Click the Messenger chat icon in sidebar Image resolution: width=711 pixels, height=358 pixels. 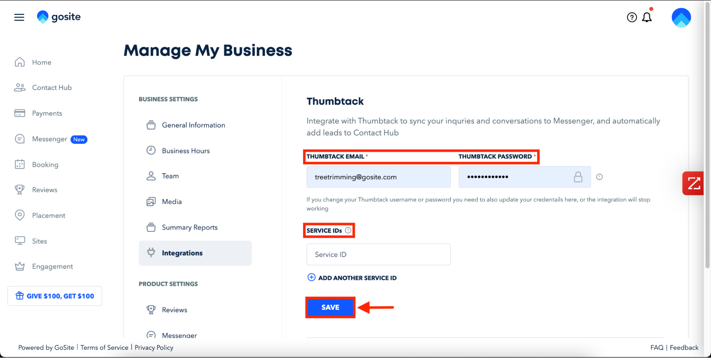pos(20,139)
